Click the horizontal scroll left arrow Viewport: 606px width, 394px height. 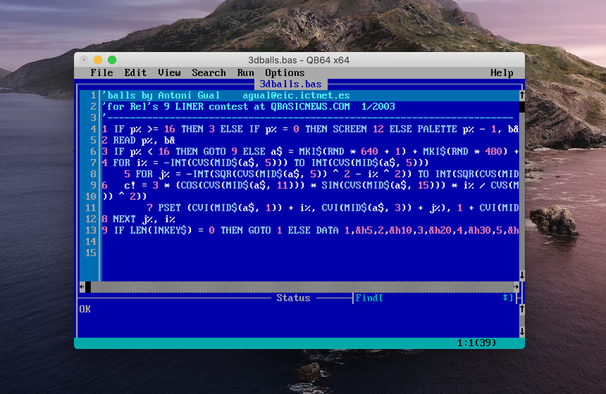pyautogui.click(x=82, y=286)
